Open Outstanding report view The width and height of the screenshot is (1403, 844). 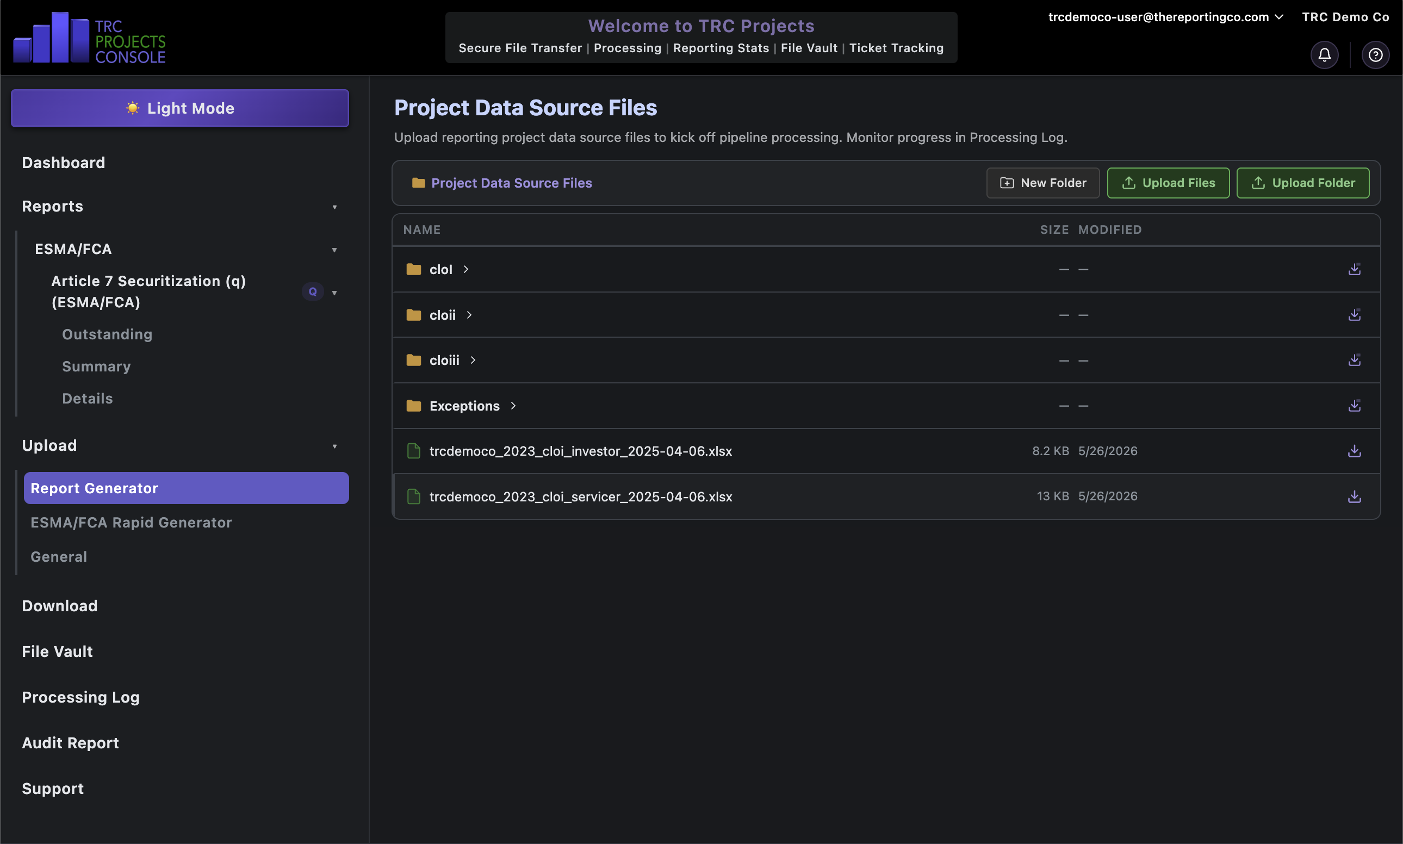coord(108,334)
